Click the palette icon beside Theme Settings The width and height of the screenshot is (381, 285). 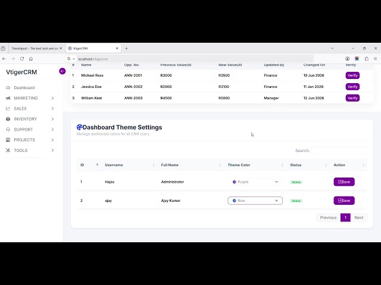79,127
